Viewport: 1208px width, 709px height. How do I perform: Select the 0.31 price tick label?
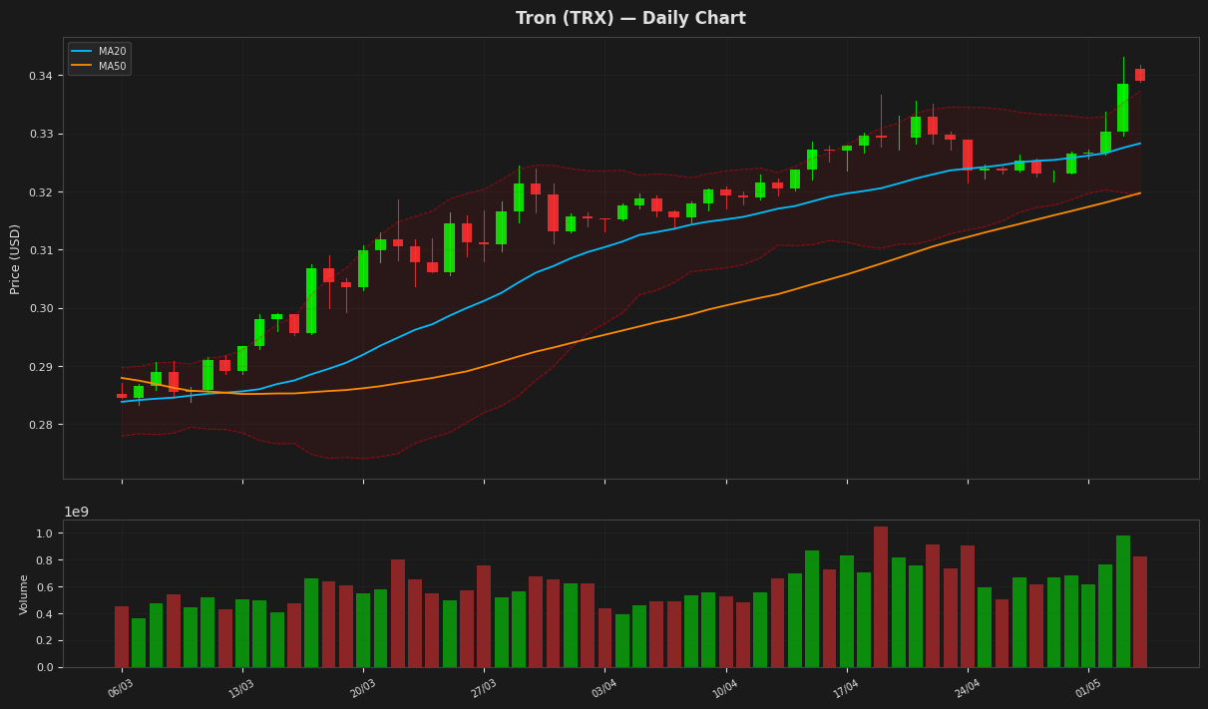pyautogui.click(x=41, y=250)
